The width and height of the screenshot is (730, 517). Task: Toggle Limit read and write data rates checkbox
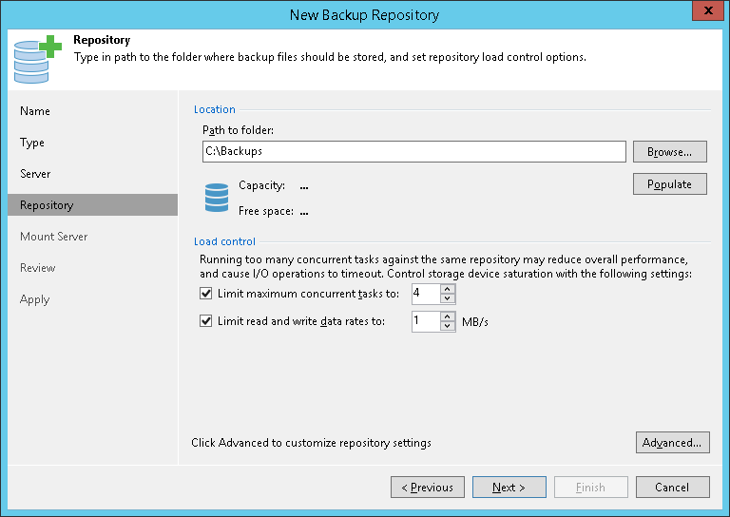point(205,321)
